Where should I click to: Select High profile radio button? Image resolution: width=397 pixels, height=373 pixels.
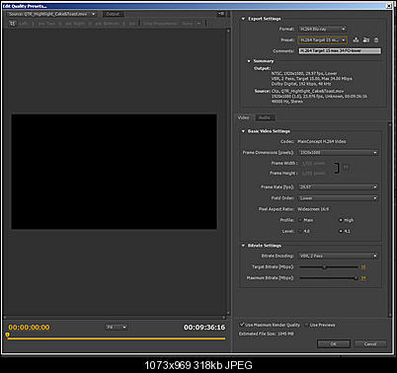click(x=341, y=220)
